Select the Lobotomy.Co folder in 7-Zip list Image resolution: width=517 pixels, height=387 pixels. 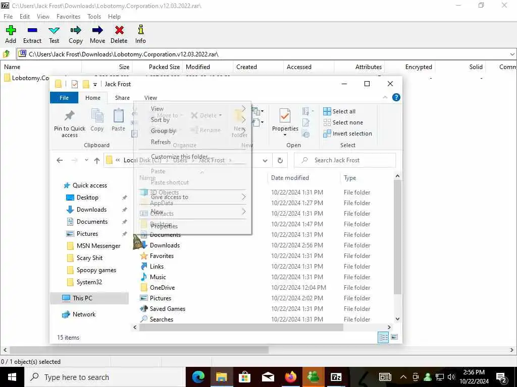(x=26, y=78)
